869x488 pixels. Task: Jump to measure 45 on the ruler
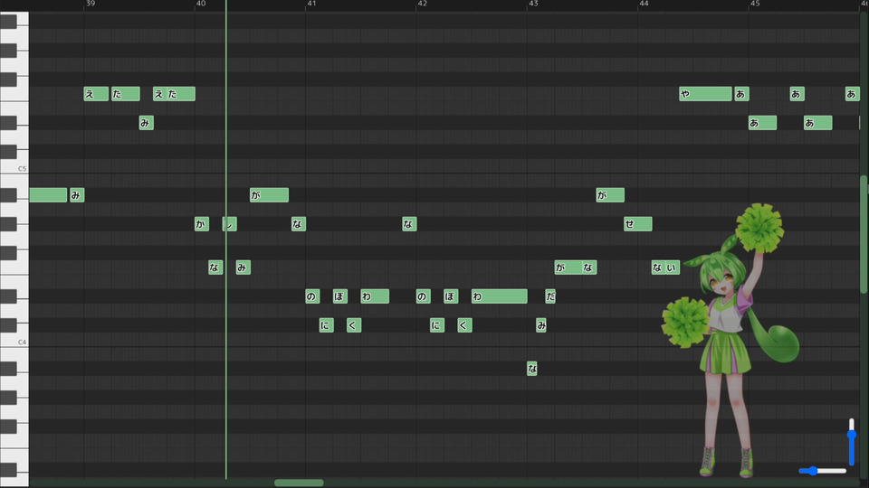[x=755, y=4]
